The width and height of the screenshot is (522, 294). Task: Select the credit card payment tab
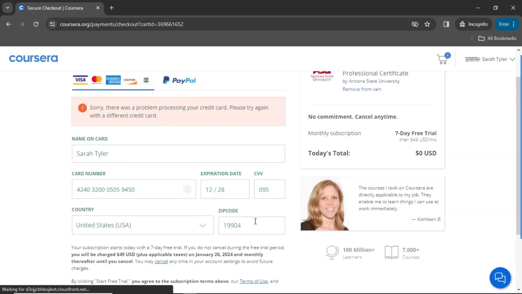[x=113, y=80]
